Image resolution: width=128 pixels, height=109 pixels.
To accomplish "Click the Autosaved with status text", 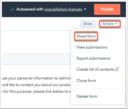I will (30, 9).
